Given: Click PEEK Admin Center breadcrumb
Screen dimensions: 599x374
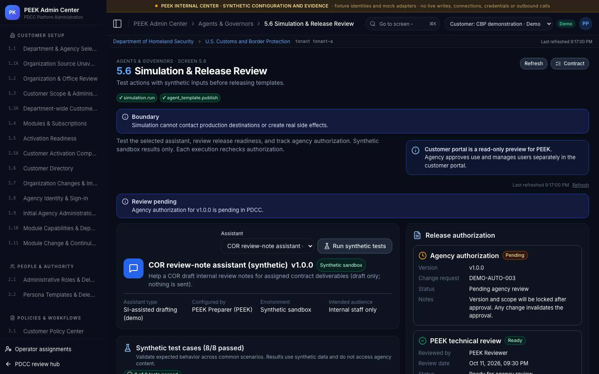Looking at the screenshot, I should pos(160,24).
